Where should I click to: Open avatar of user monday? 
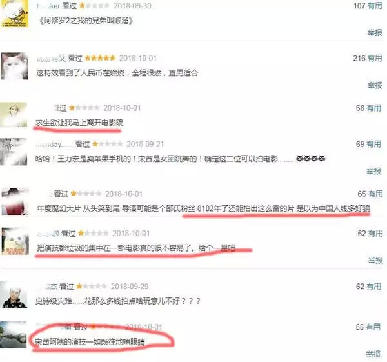pyautogui.click(x=14, y=152)
